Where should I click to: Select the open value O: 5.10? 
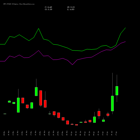point(48,10)
